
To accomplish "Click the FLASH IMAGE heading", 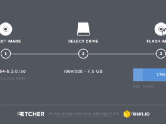I will 156,41.
